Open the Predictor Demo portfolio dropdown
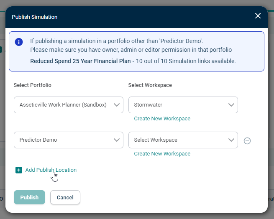The height and width of the screenshot is (219, 274). [69, 140]
